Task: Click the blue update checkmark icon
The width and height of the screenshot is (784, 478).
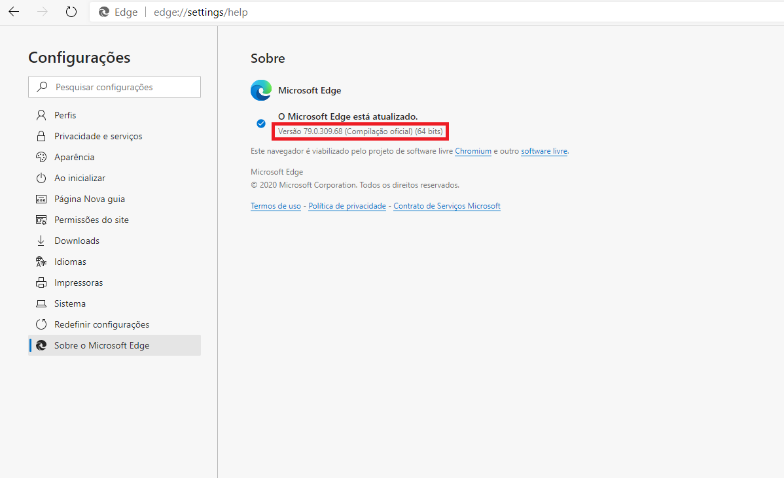Action: [261, 124]
